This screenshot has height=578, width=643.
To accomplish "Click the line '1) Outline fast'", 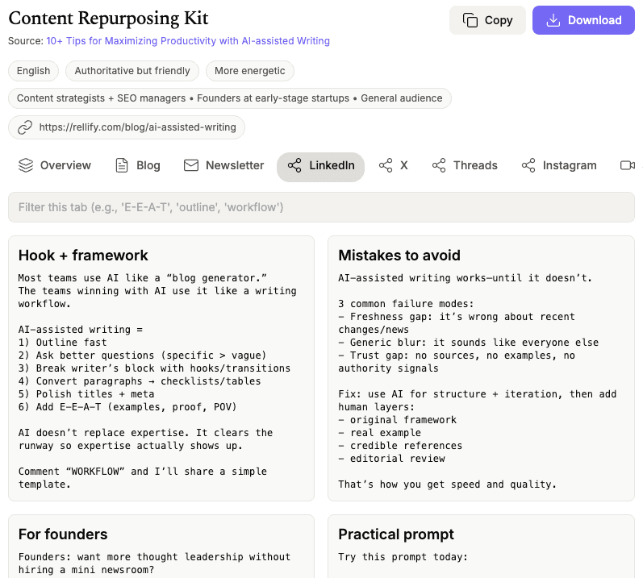I will pos(62,343).
